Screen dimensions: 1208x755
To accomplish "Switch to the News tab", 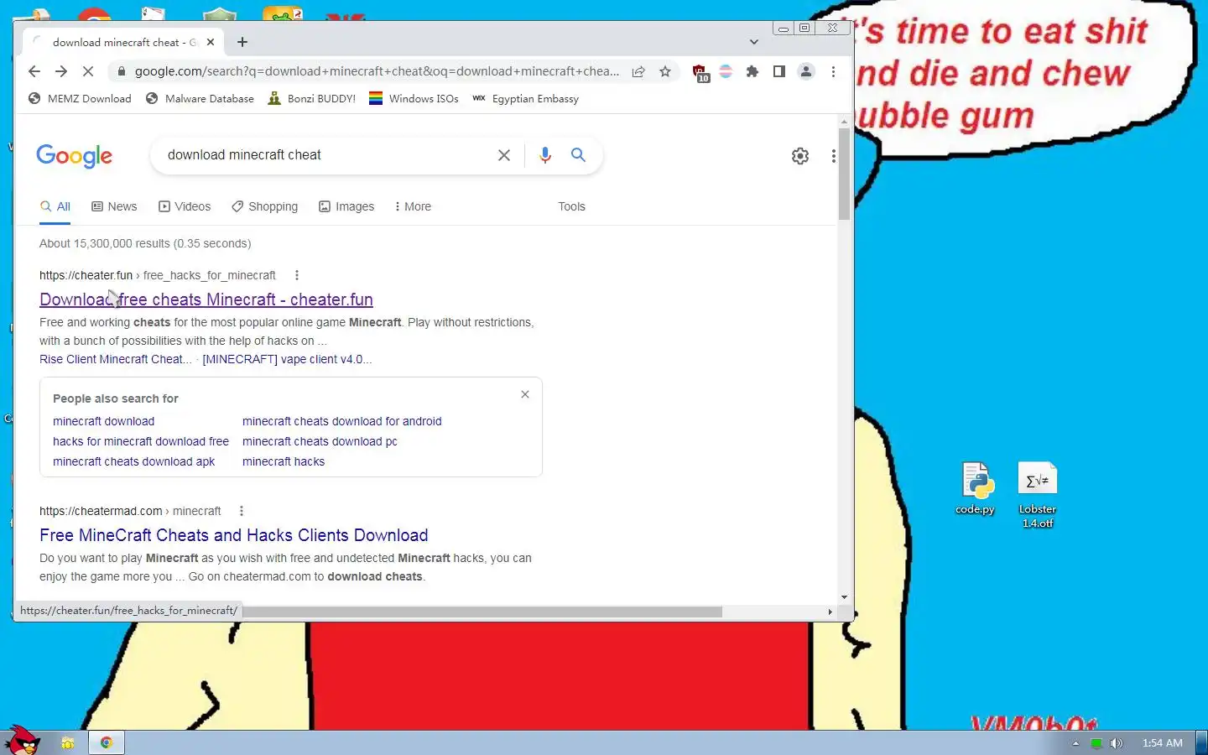I will (x=114, y=206).
